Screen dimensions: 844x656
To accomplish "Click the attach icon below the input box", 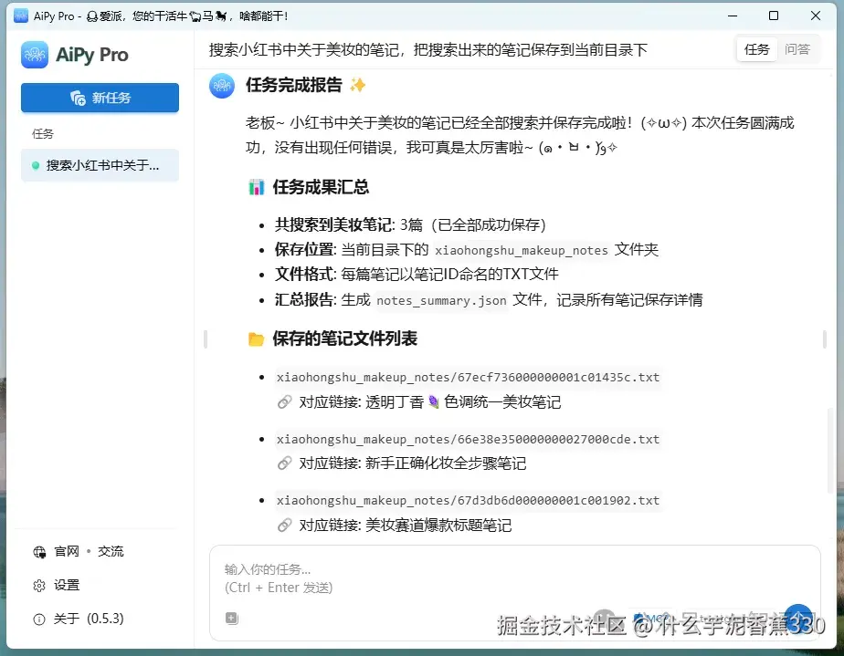I will click(231, 618).
